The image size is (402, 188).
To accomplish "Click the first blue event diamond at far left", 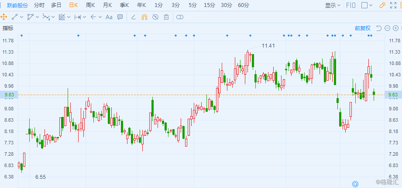I will pos(21,35).
